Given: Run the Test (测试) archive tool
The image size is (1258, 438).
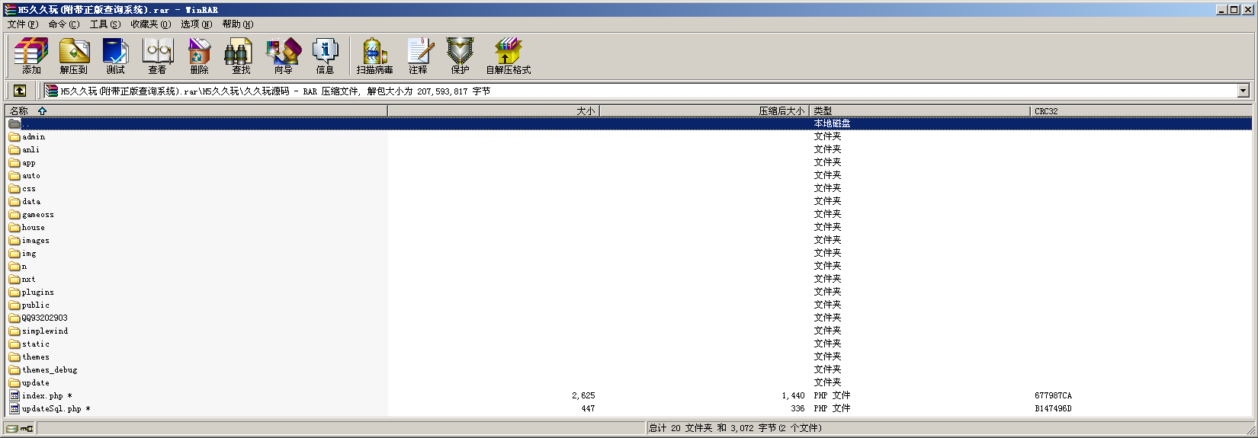Looking at the screenshot, I should click(115, 56).
